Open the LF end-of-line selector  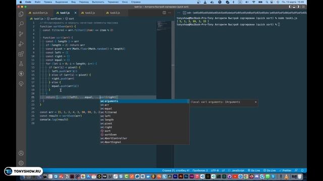(223, 170)
